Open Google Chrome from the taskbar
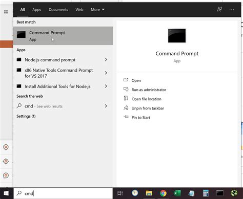This screenshot has height=199, width=243. (x=163, y=193)
